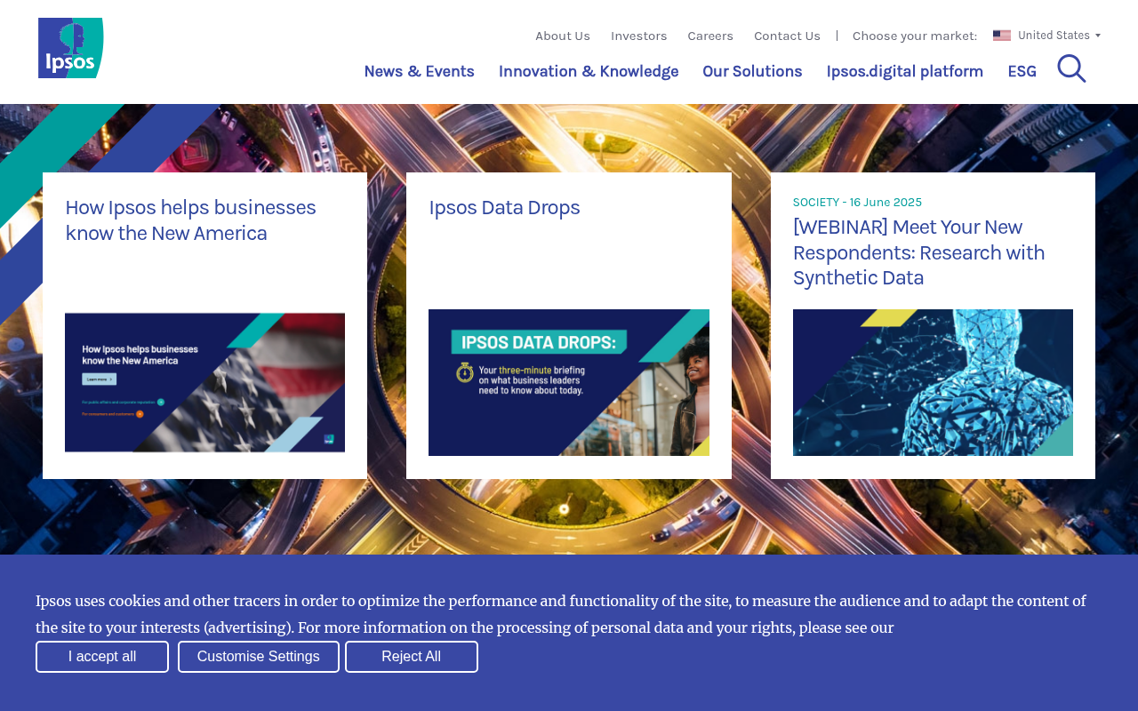Click the New America flag thumbnail
The image size is (1138, 711).
204,382
